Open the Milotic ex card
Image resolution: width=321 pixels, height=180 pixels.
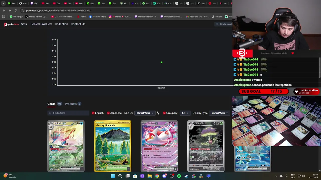(66, 146)
